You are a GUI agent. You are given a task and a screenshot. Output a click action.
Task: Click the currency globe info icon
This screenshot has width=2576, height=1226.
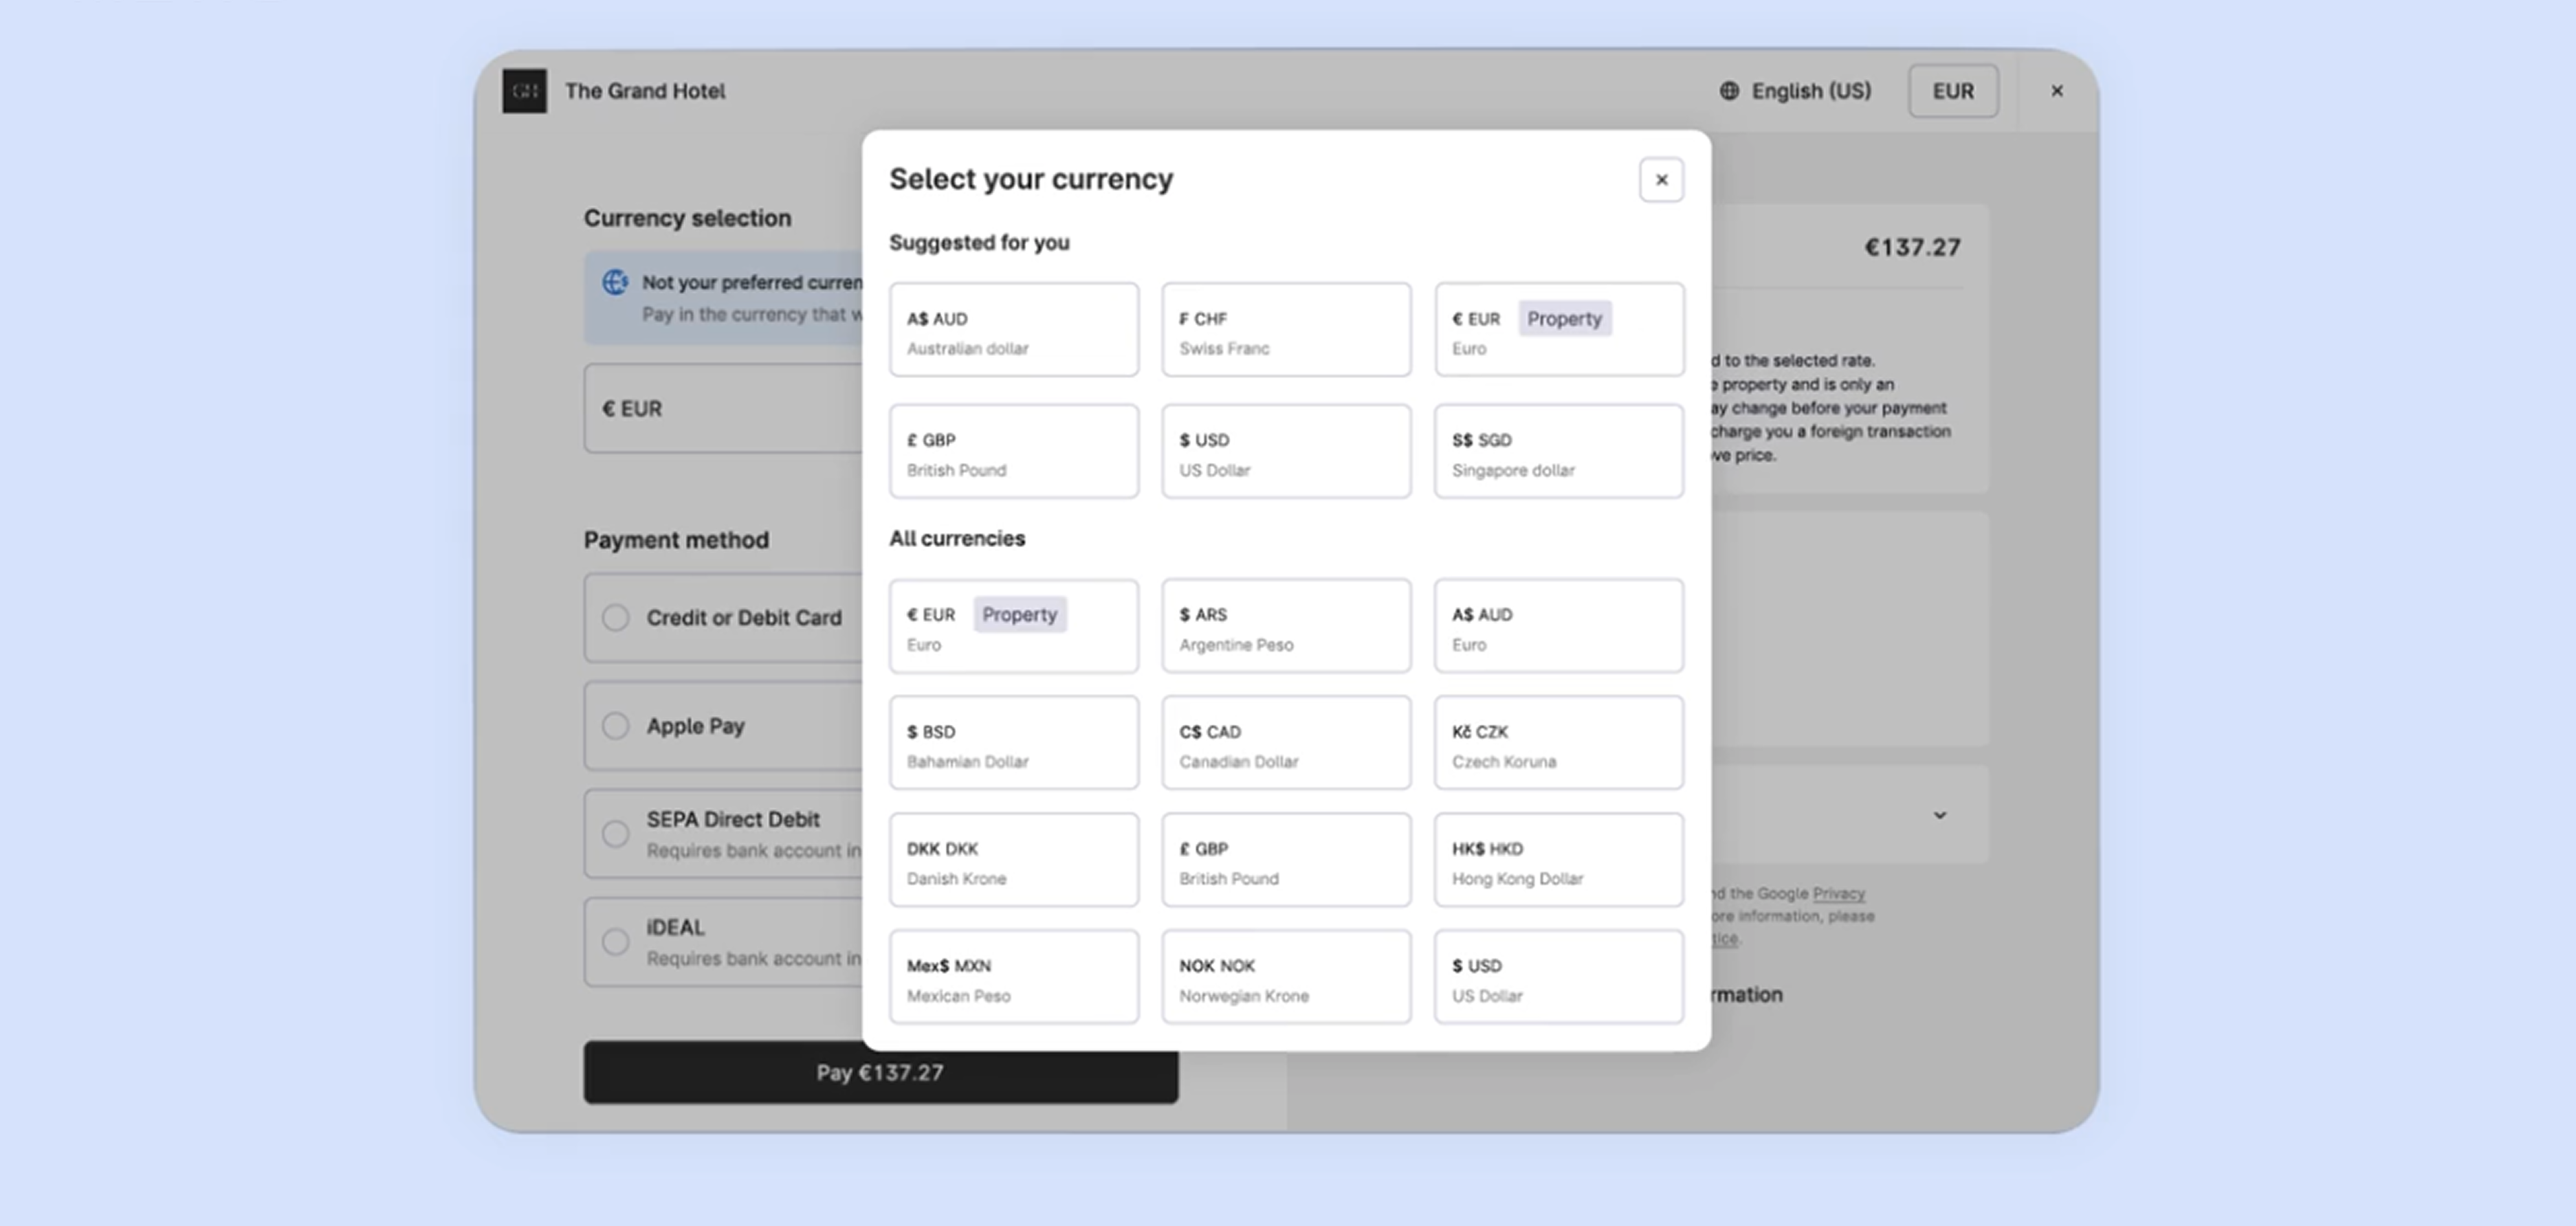pyautogui.click(x=615, y=283)
